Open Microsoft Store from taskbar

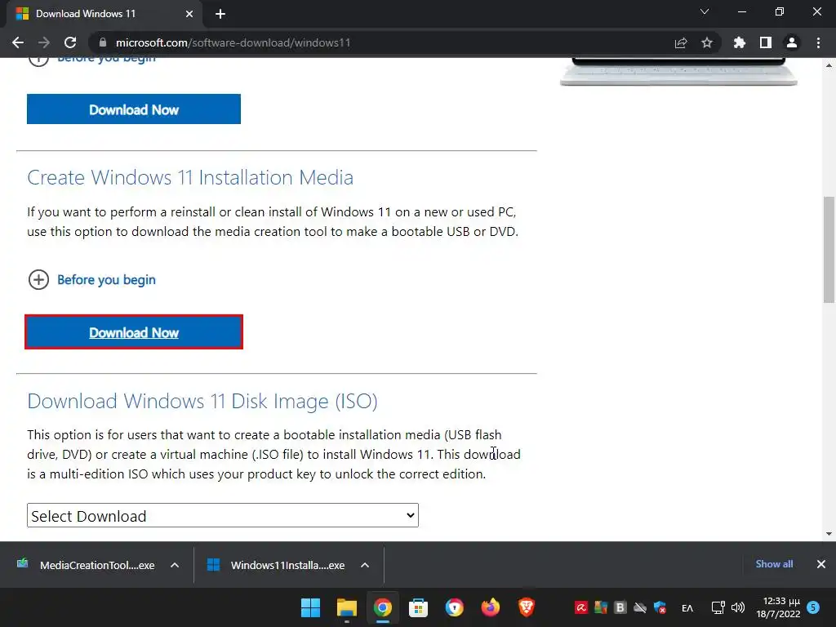[x=419, y=607]
